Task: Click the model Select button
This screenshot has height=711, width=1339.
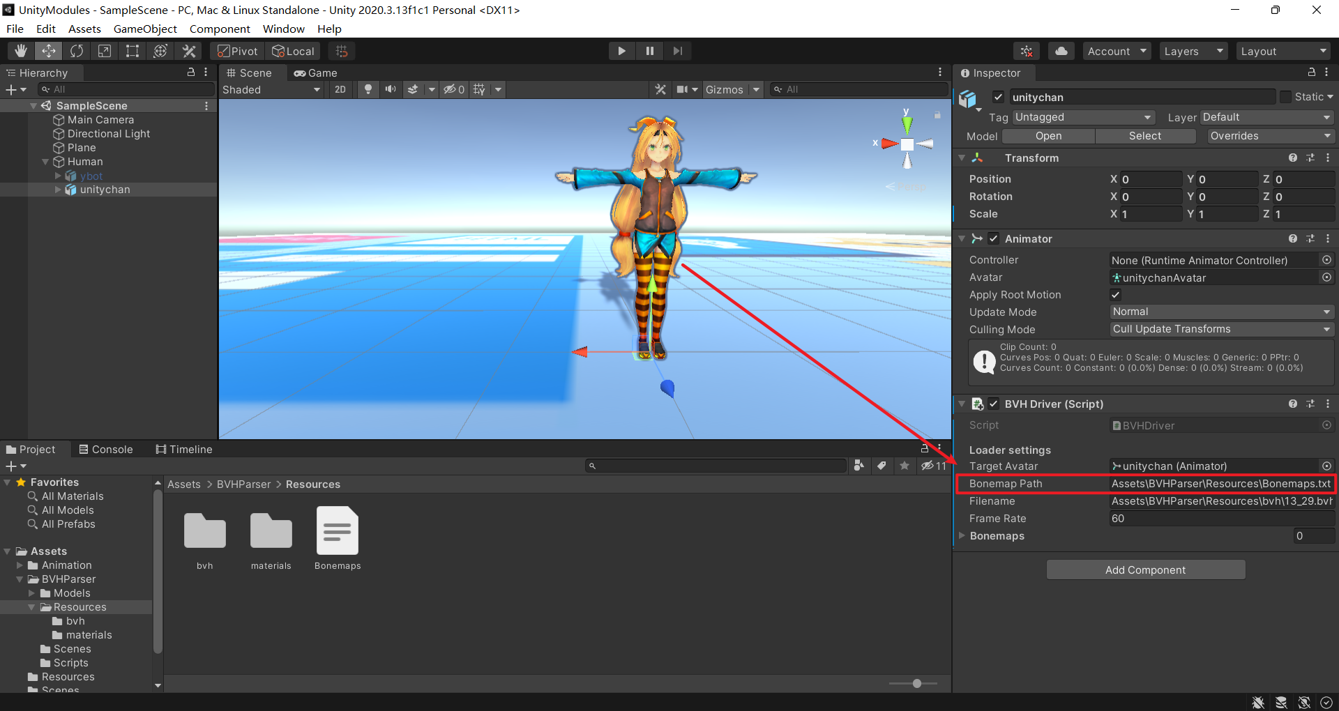Action: pos(1145,136)
